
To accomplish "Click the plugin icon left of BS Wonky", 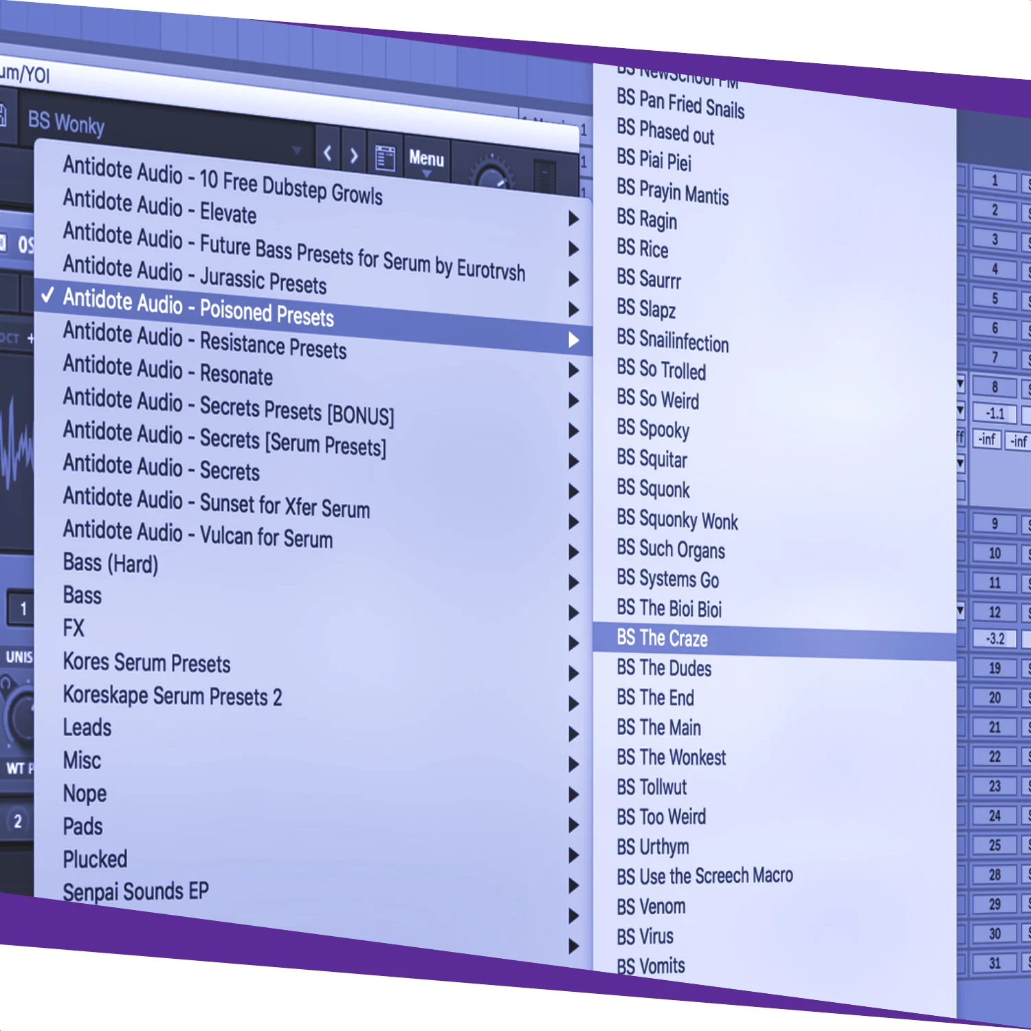I will coord(3,115).
